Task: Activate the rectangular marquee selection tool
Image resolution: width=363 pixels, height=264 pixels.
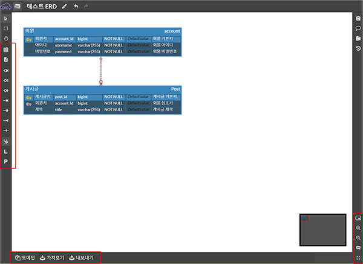Action: tap(5, 28)
